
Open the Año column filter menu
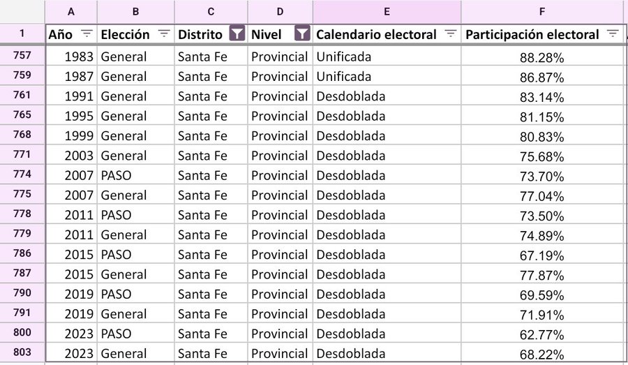(x=87, y=33)
